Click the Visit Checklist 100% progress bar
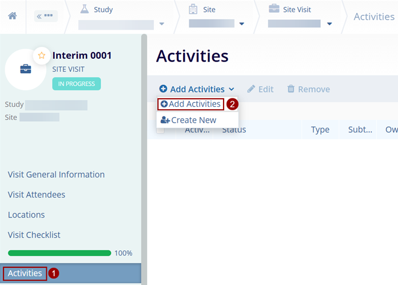 click(x=59, y=253)
